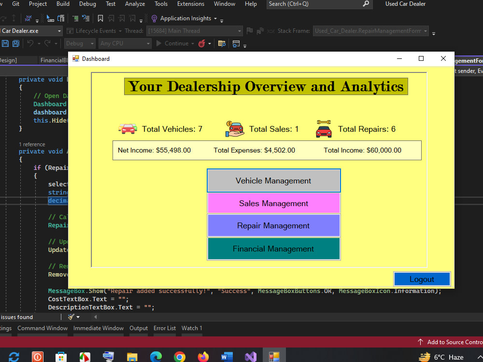Screen dimensions: 483x362
Task: Click the Save All toolbar icon
Action: (15, 43)
